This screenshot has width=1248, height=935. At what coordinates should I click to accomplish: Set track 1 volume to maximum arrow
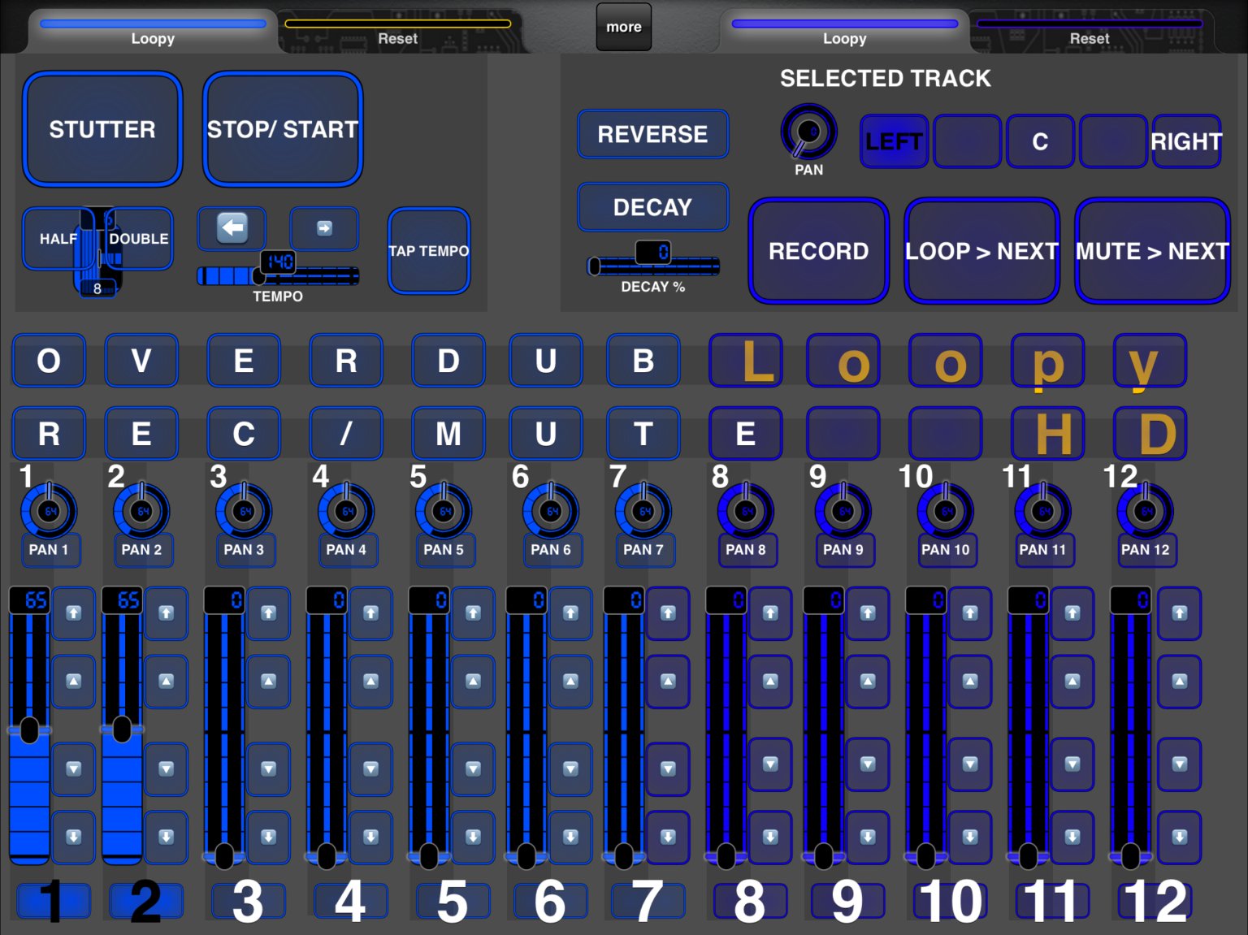tap(74, 613)
